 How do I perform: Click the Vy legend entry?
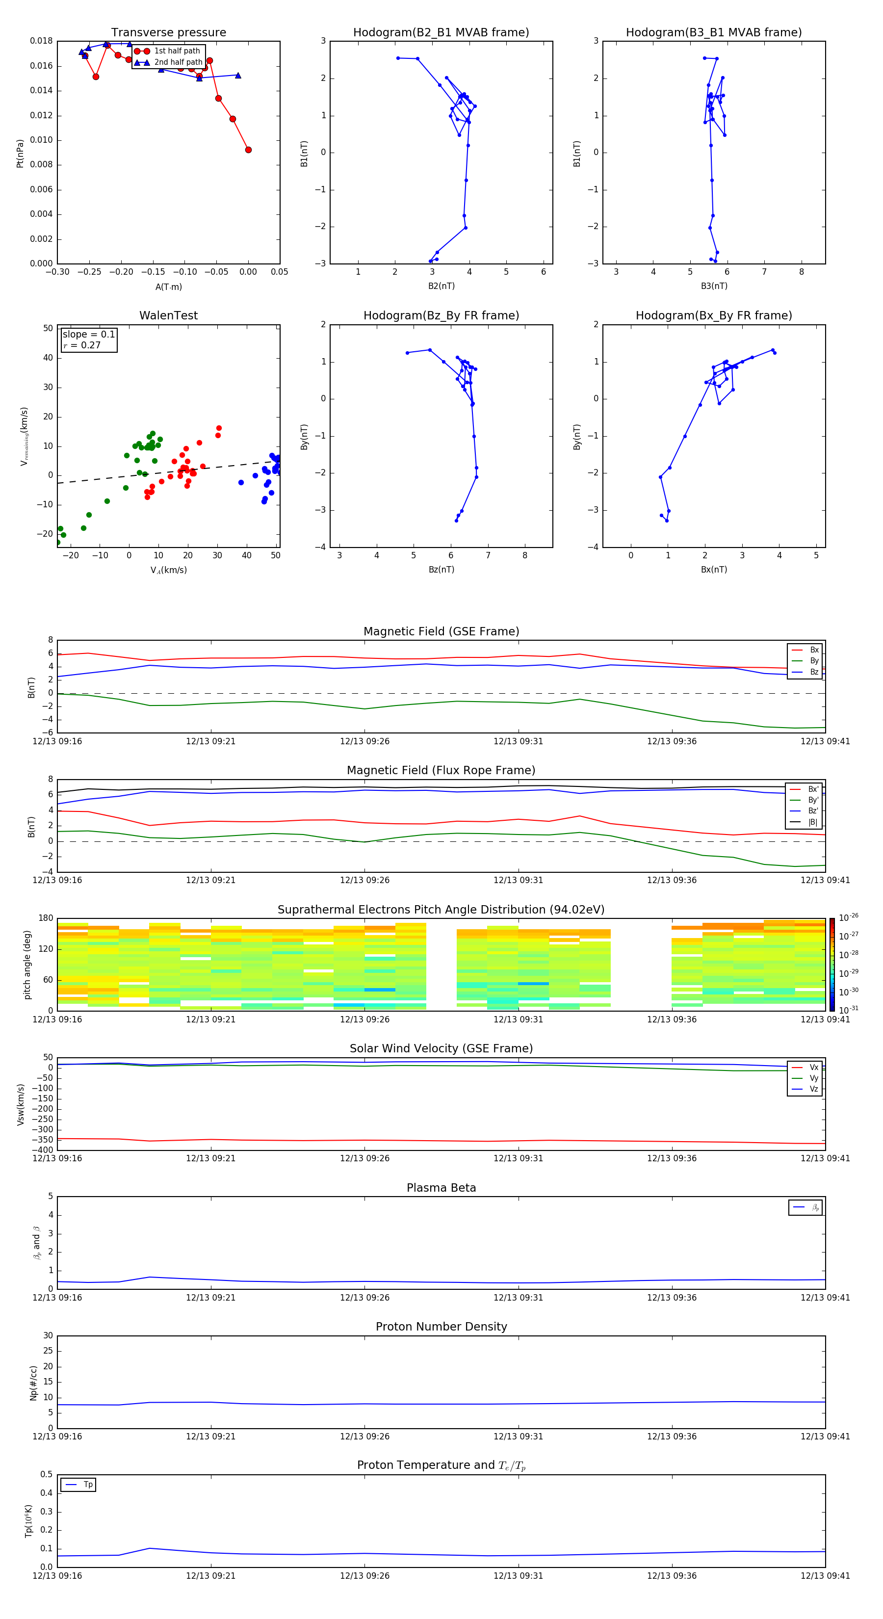pyautogui.click(x=805, y=1078)
